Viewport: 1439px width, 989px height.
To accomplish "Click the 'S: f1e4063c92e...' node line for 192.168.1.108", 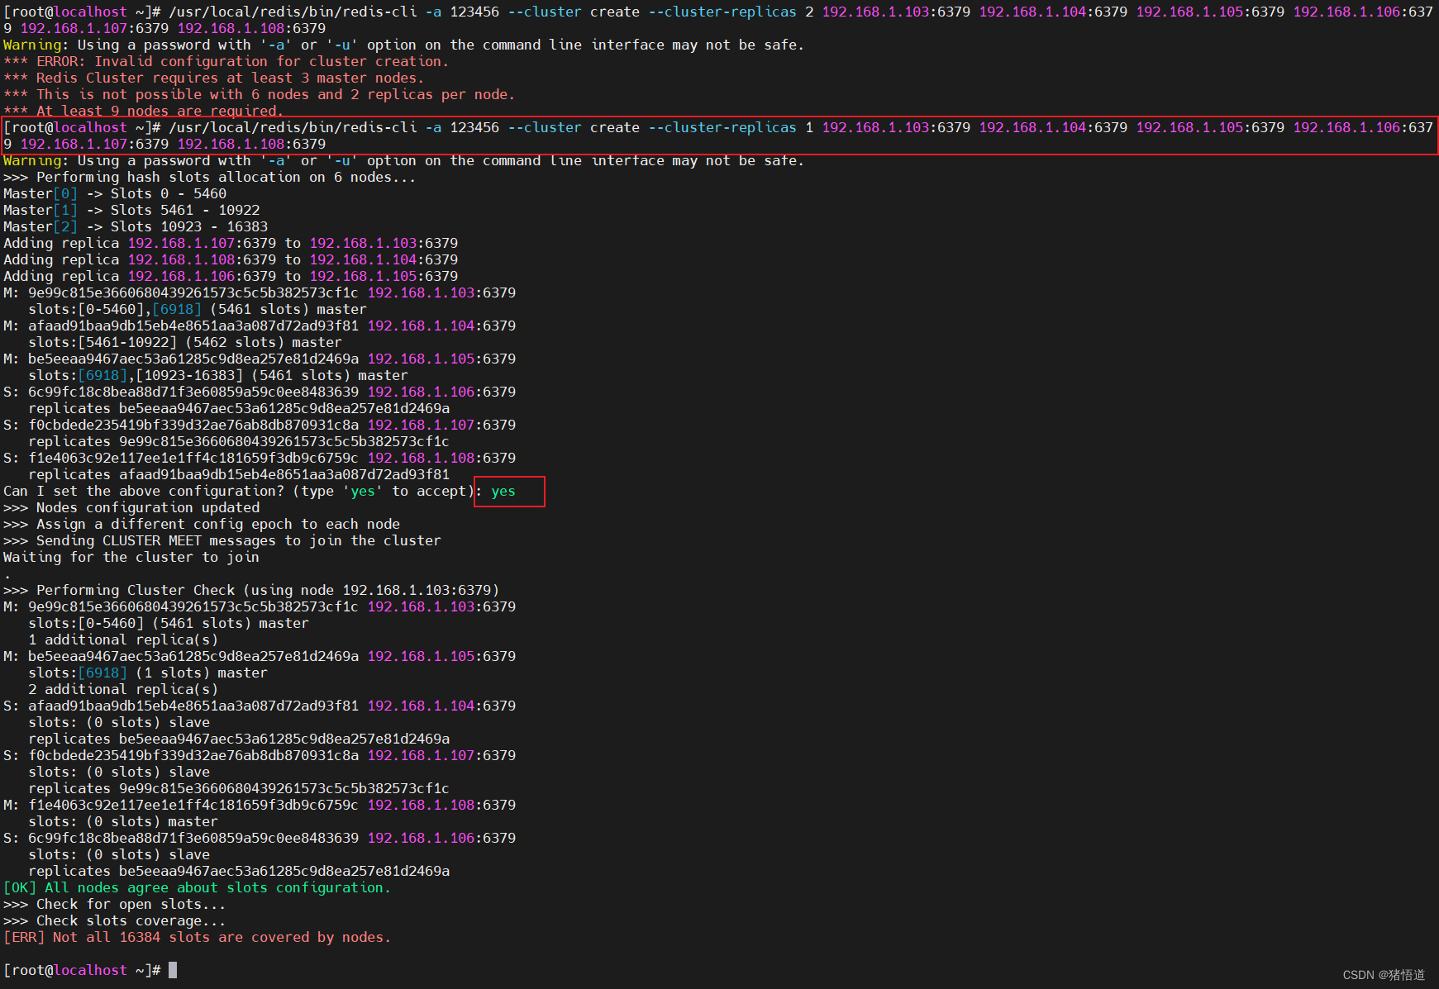I will pyautogui.click(x=260, y=458).
